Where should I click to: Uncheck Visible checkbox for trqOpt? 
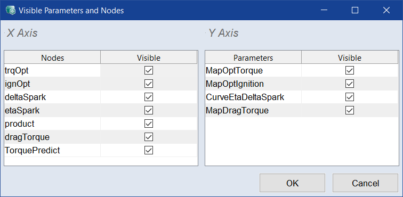pyautogui.click(x=149, y=70)
